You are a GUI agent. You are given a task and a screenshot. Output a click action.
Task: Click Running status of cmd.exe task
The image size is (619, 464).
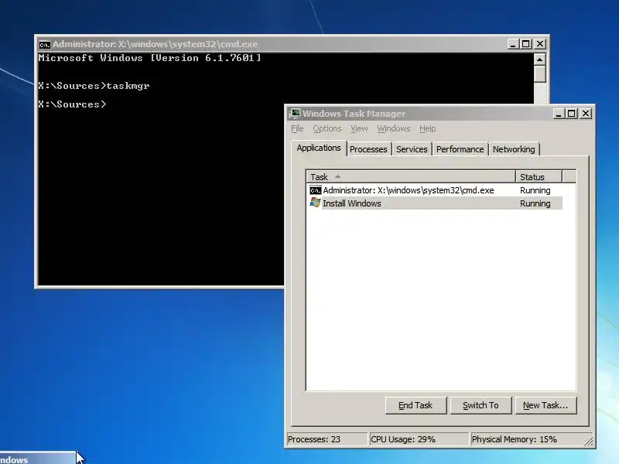(535, 190)
